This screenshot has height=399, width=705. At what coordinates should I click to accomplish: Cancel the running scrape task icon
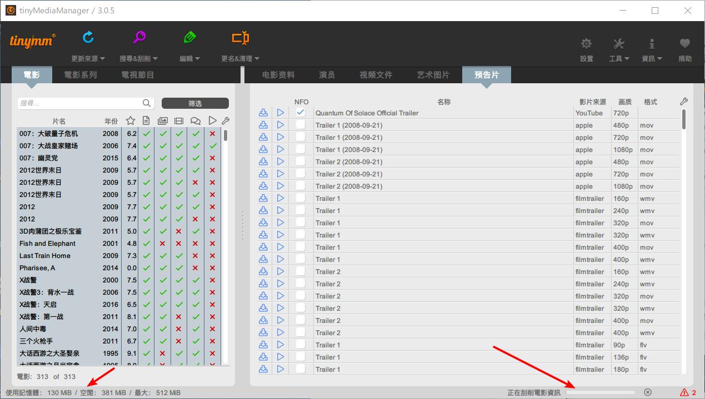point(648,392)
